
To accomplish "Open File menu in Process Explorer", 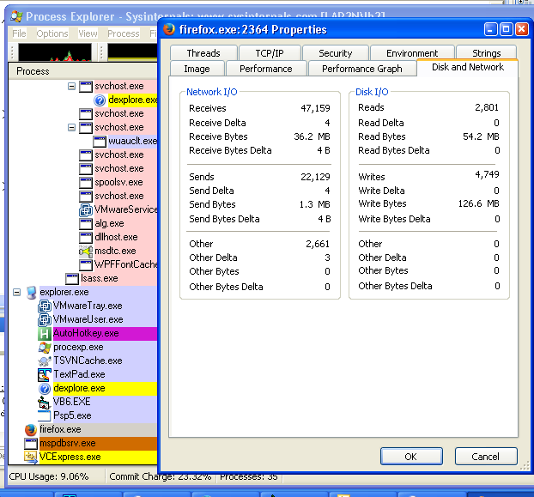I will click(x=19, y=33).
